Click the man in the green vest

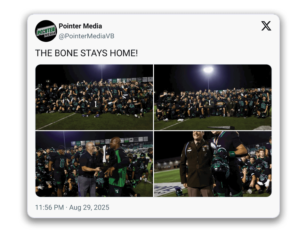(x=117, y=167)
